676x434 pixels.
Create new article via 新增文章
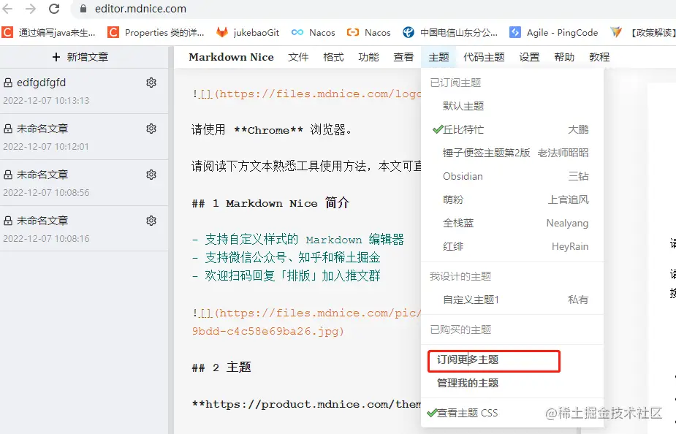click(80, 57)
